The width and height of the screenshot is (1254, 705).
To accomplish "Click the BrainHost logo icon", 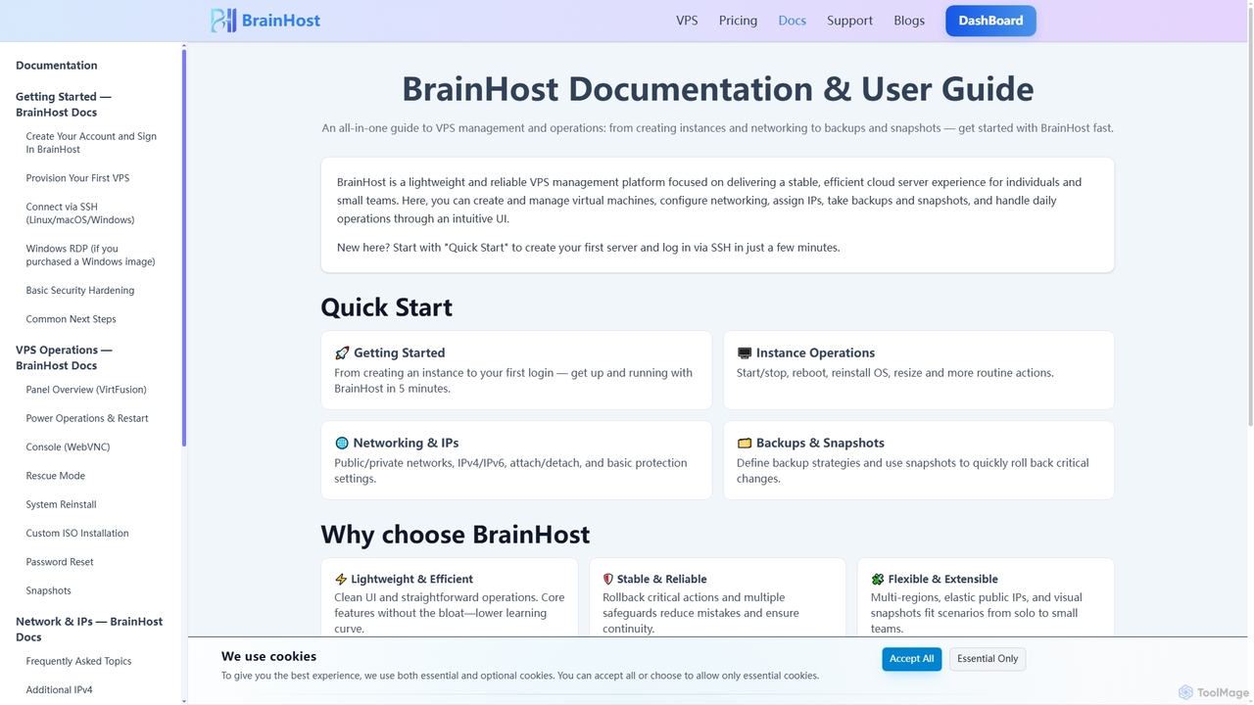I will pyautogui.click(x=223, y=21).
